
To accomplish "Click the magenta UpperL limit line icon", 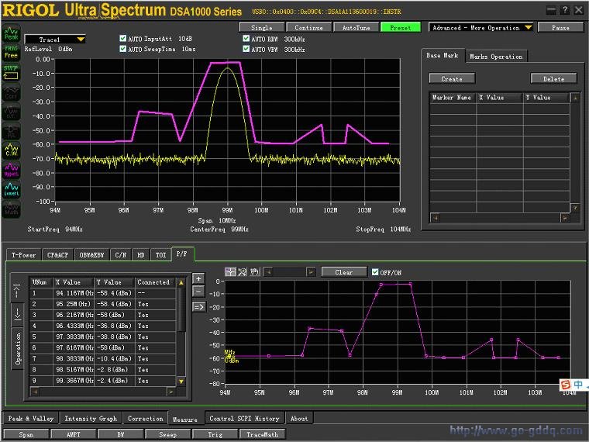I will (x=12, y=170).
